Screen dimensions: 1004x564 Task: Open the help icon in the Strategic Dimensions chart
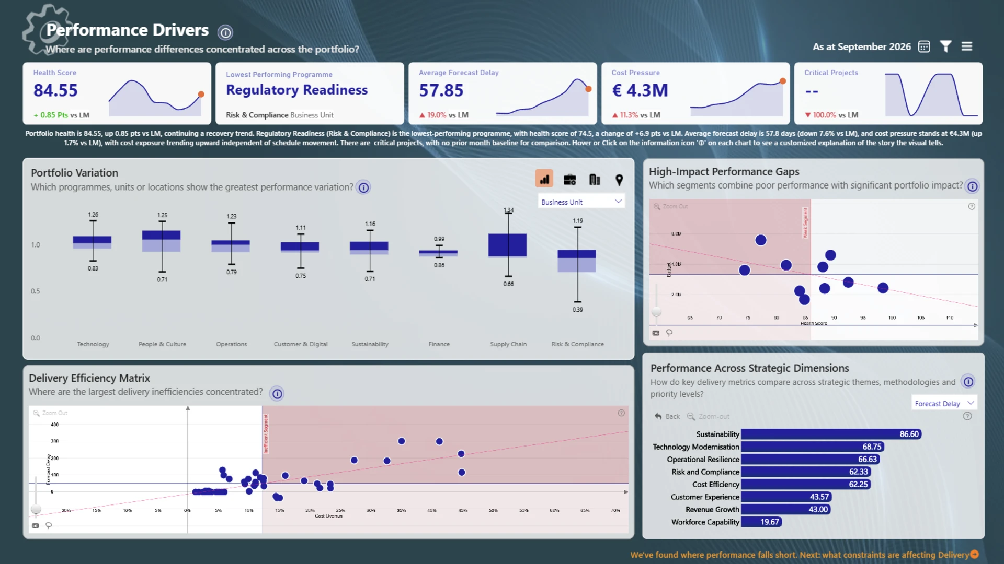coord(967,416)
